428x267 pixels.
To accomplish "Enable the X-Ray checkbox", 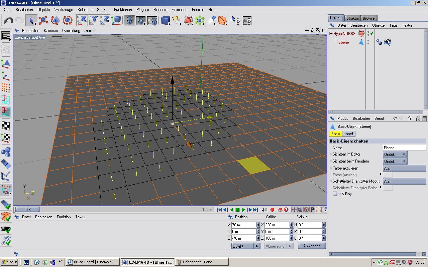I will [335, 194].
